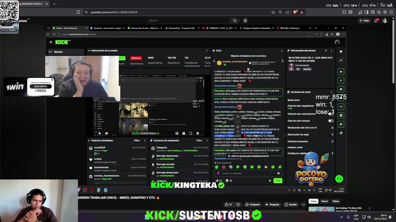Image resolution: width=396 pixels, height=222 pixels.
Task: Toggle Chat de solo-suscriptores switch
Action: pyautogui.click(x=331, y=114)
